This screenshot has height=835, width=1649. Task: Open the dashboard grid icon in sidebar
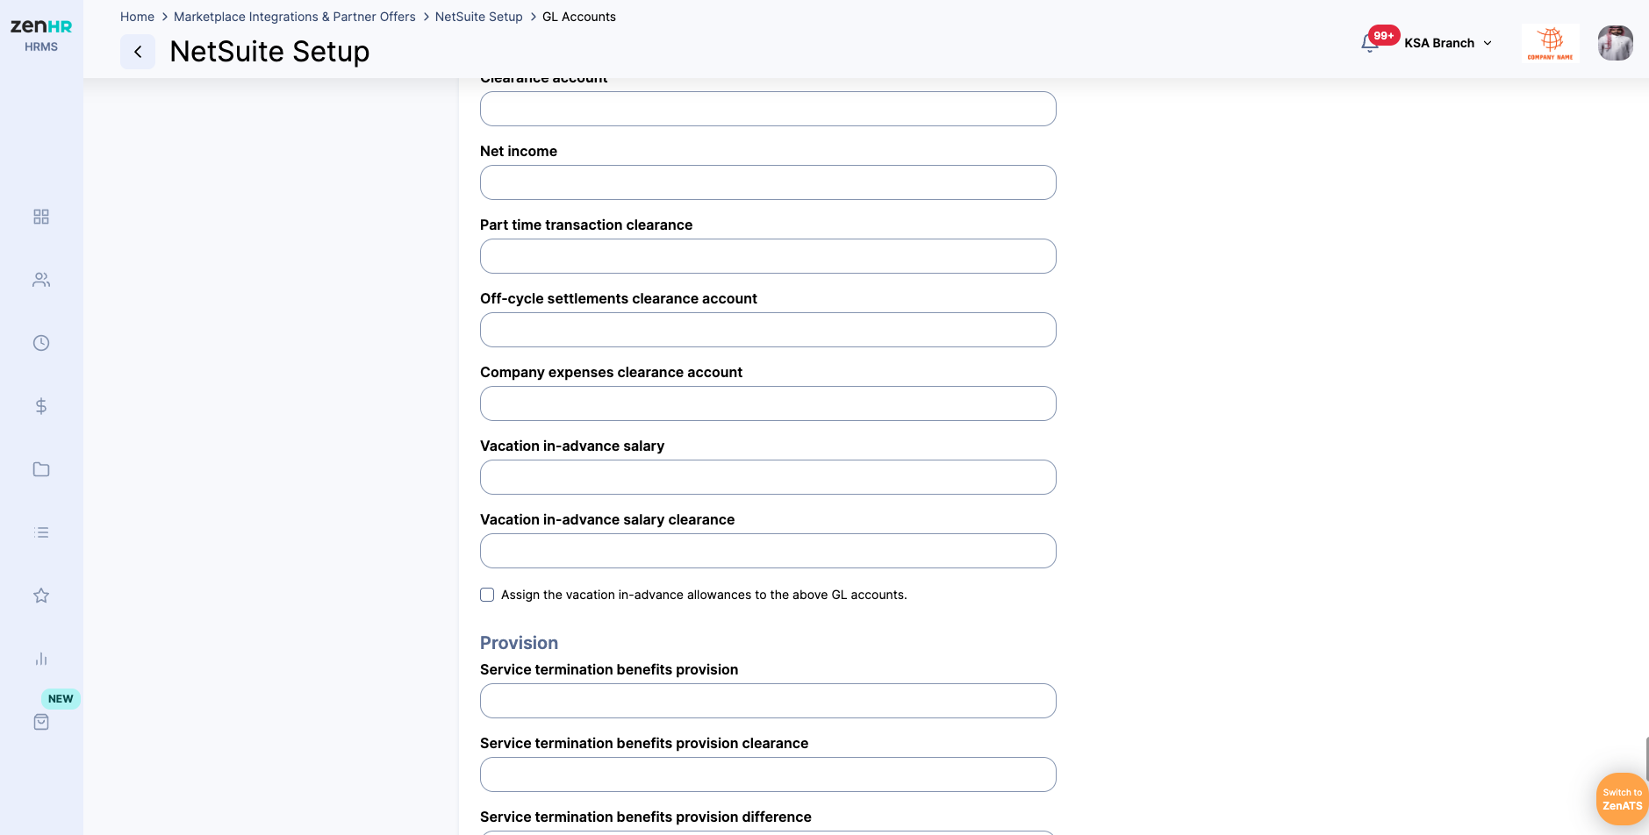tap(41, 217)
